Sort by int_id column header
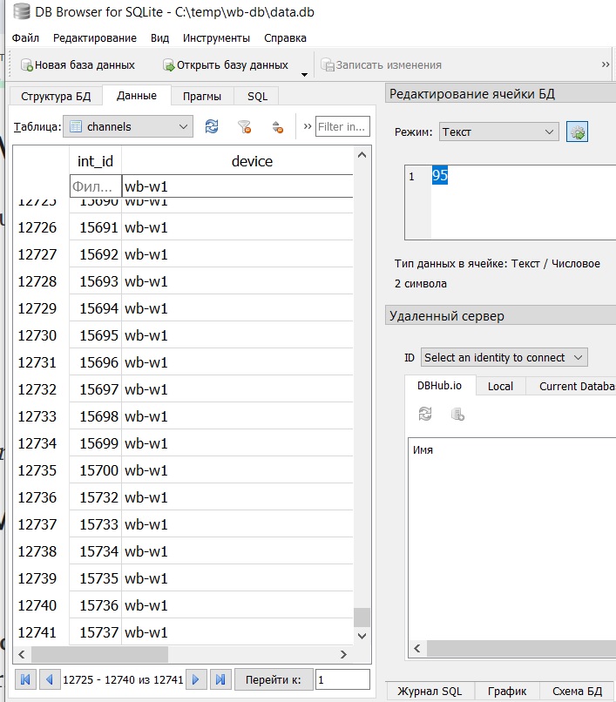Viewport: 616px width, 702px height. [96, 161]
